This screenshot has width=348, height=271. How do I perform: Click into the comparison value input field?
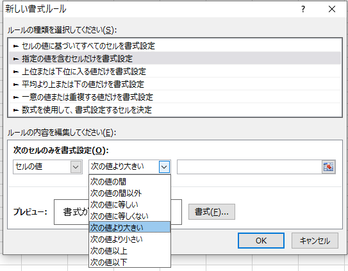[x=249, y=167]
